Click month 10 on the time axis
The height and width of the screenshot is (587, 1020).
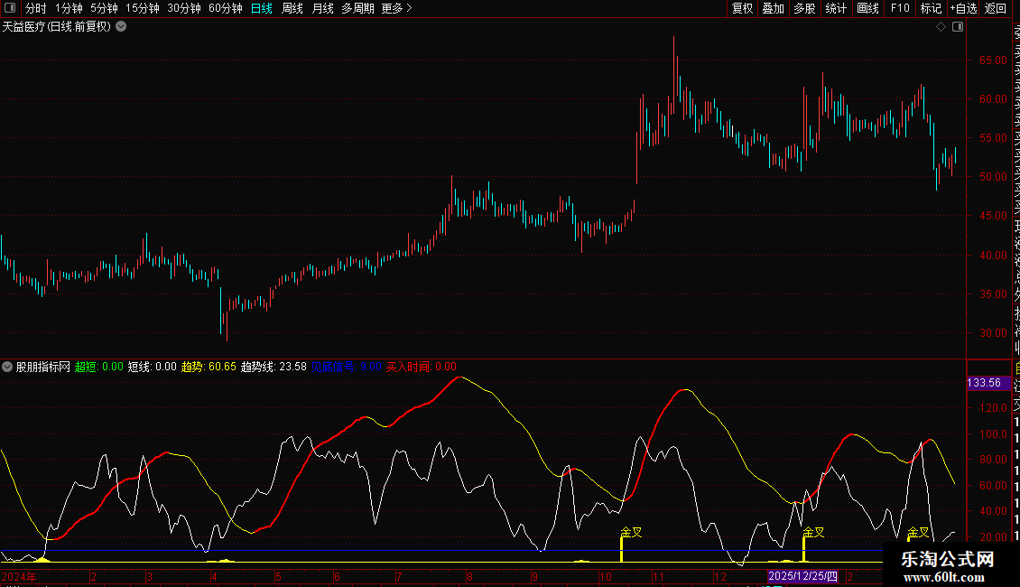tap(606, 577)
